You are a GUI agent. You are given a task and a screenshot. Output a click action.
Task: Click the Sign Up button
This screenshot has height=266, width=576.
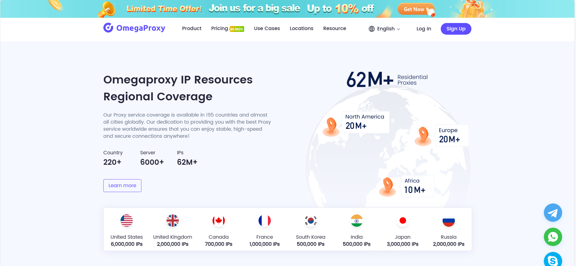[x=456, y=29]
